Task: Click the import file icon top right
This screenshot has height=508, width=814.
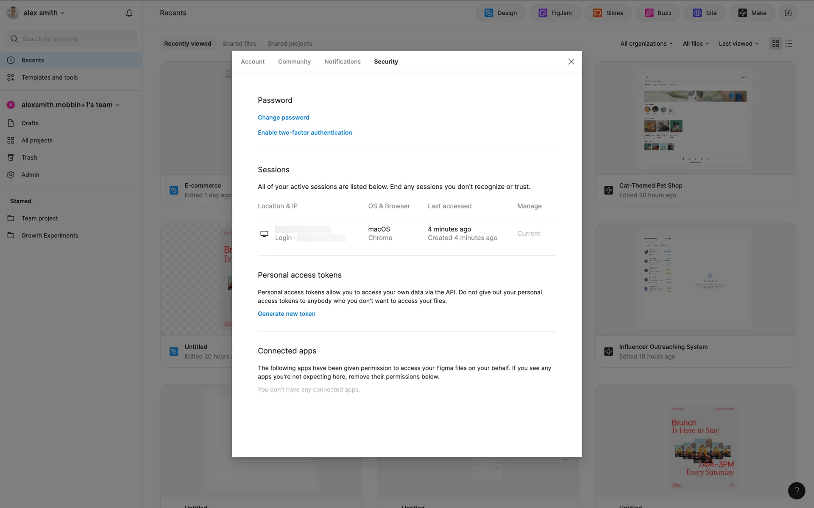Action: [x=788, y=13]
